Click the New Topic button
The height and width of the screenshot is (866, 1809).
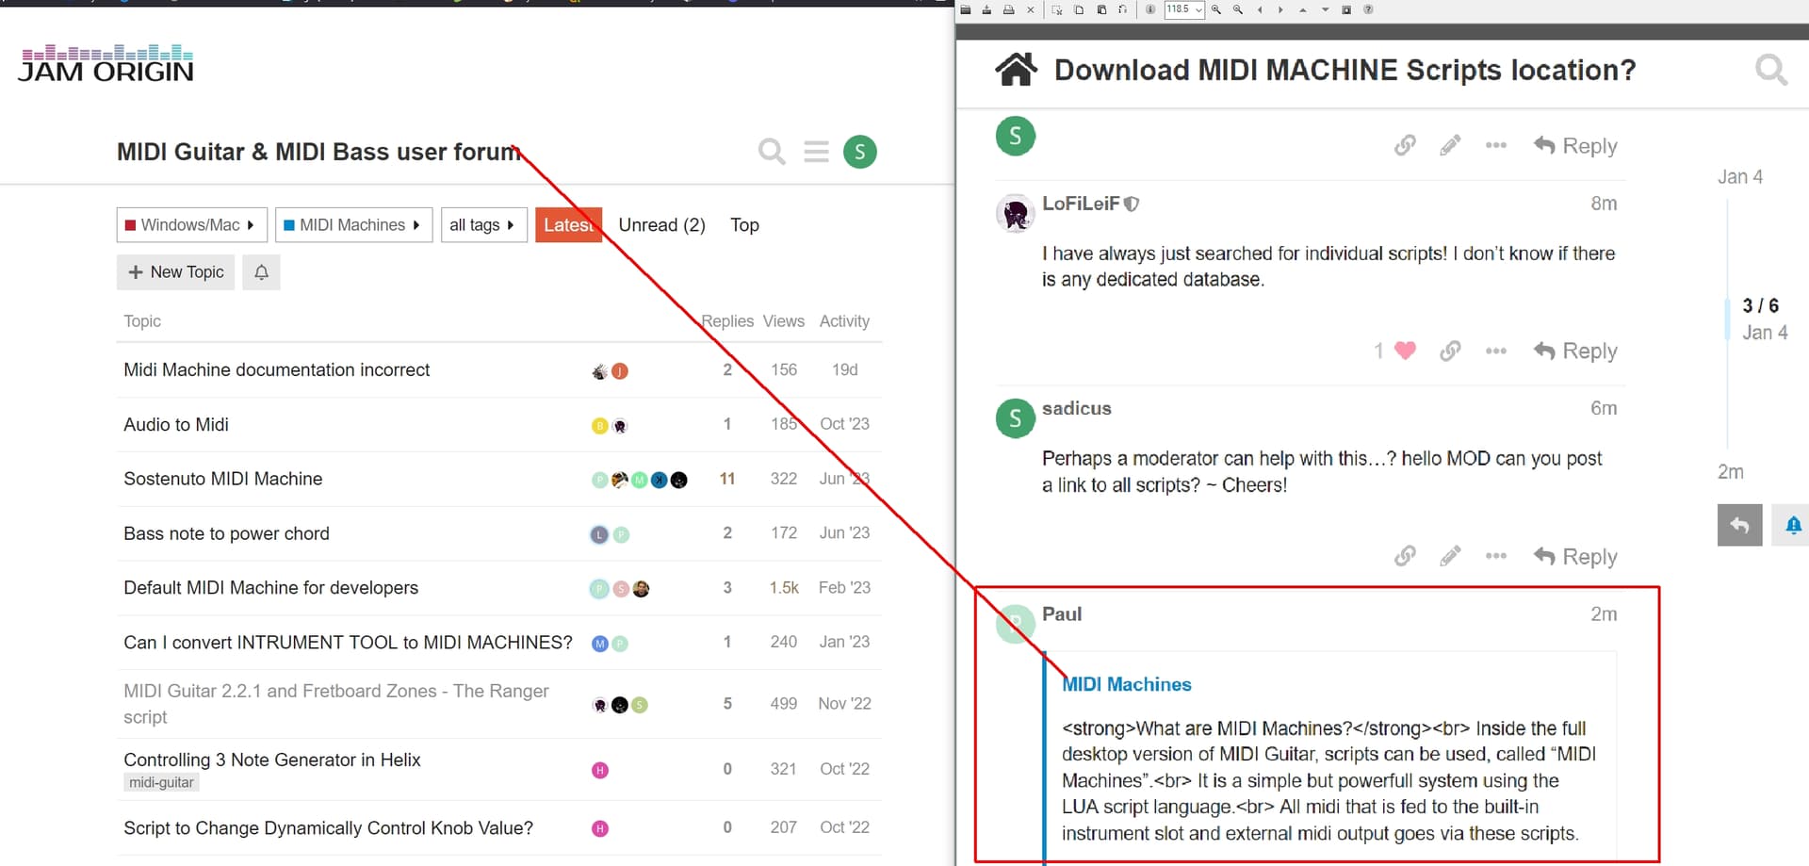pyautogui.click(x=175, y=272)
